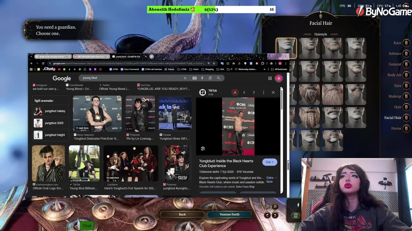Go to next image in preview panel
This screenshot has height=231, width=412.
pos(254,92)
